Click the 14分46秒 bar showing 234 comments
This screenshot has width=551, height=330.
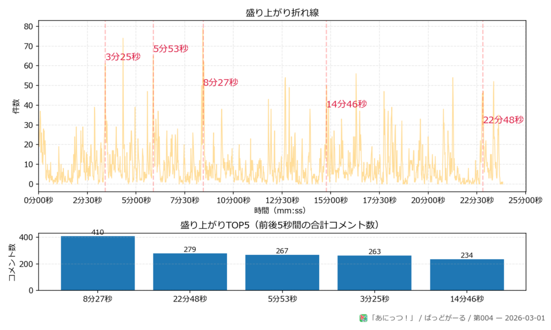pos(466,274)
